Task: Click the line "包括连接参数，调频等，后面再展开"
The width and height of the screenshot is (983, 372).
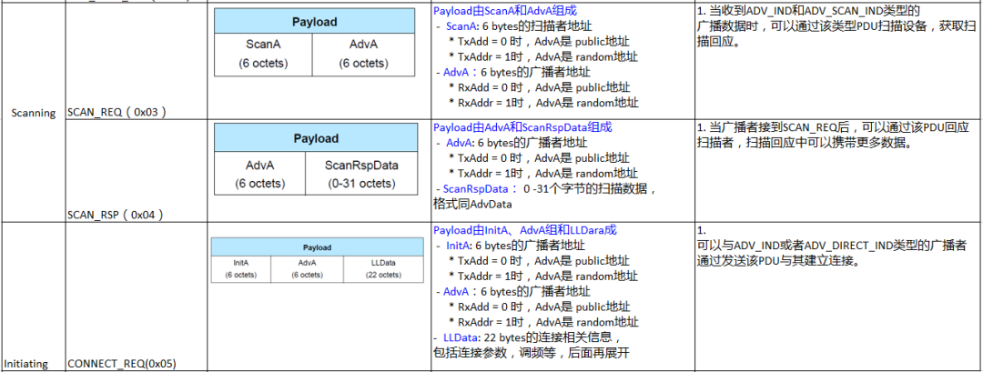Action: [x=531, y=353]
